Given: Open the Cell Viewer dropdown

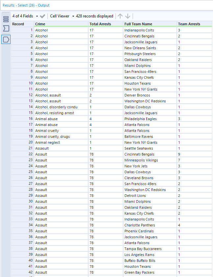Looking at the screenshot, I should tap(62, 16).
